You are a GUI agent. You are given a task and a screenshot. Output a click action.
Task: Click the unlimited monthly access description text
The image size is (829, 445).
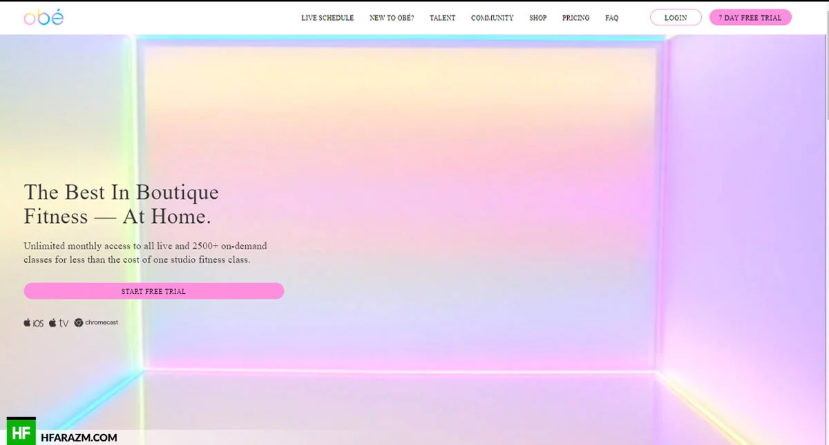point(146,253)
